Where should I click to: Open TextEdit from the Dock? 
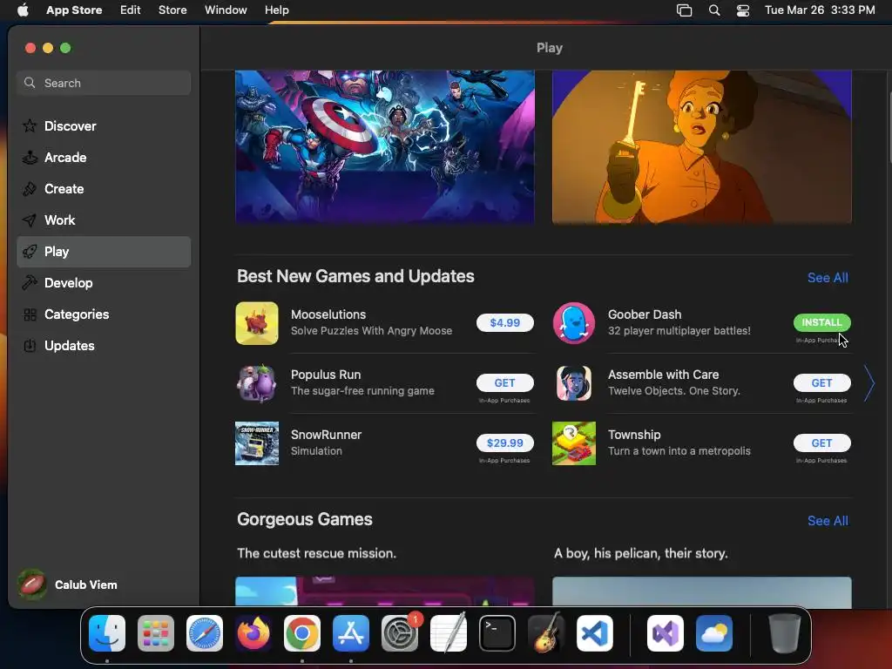coord(449,633)
